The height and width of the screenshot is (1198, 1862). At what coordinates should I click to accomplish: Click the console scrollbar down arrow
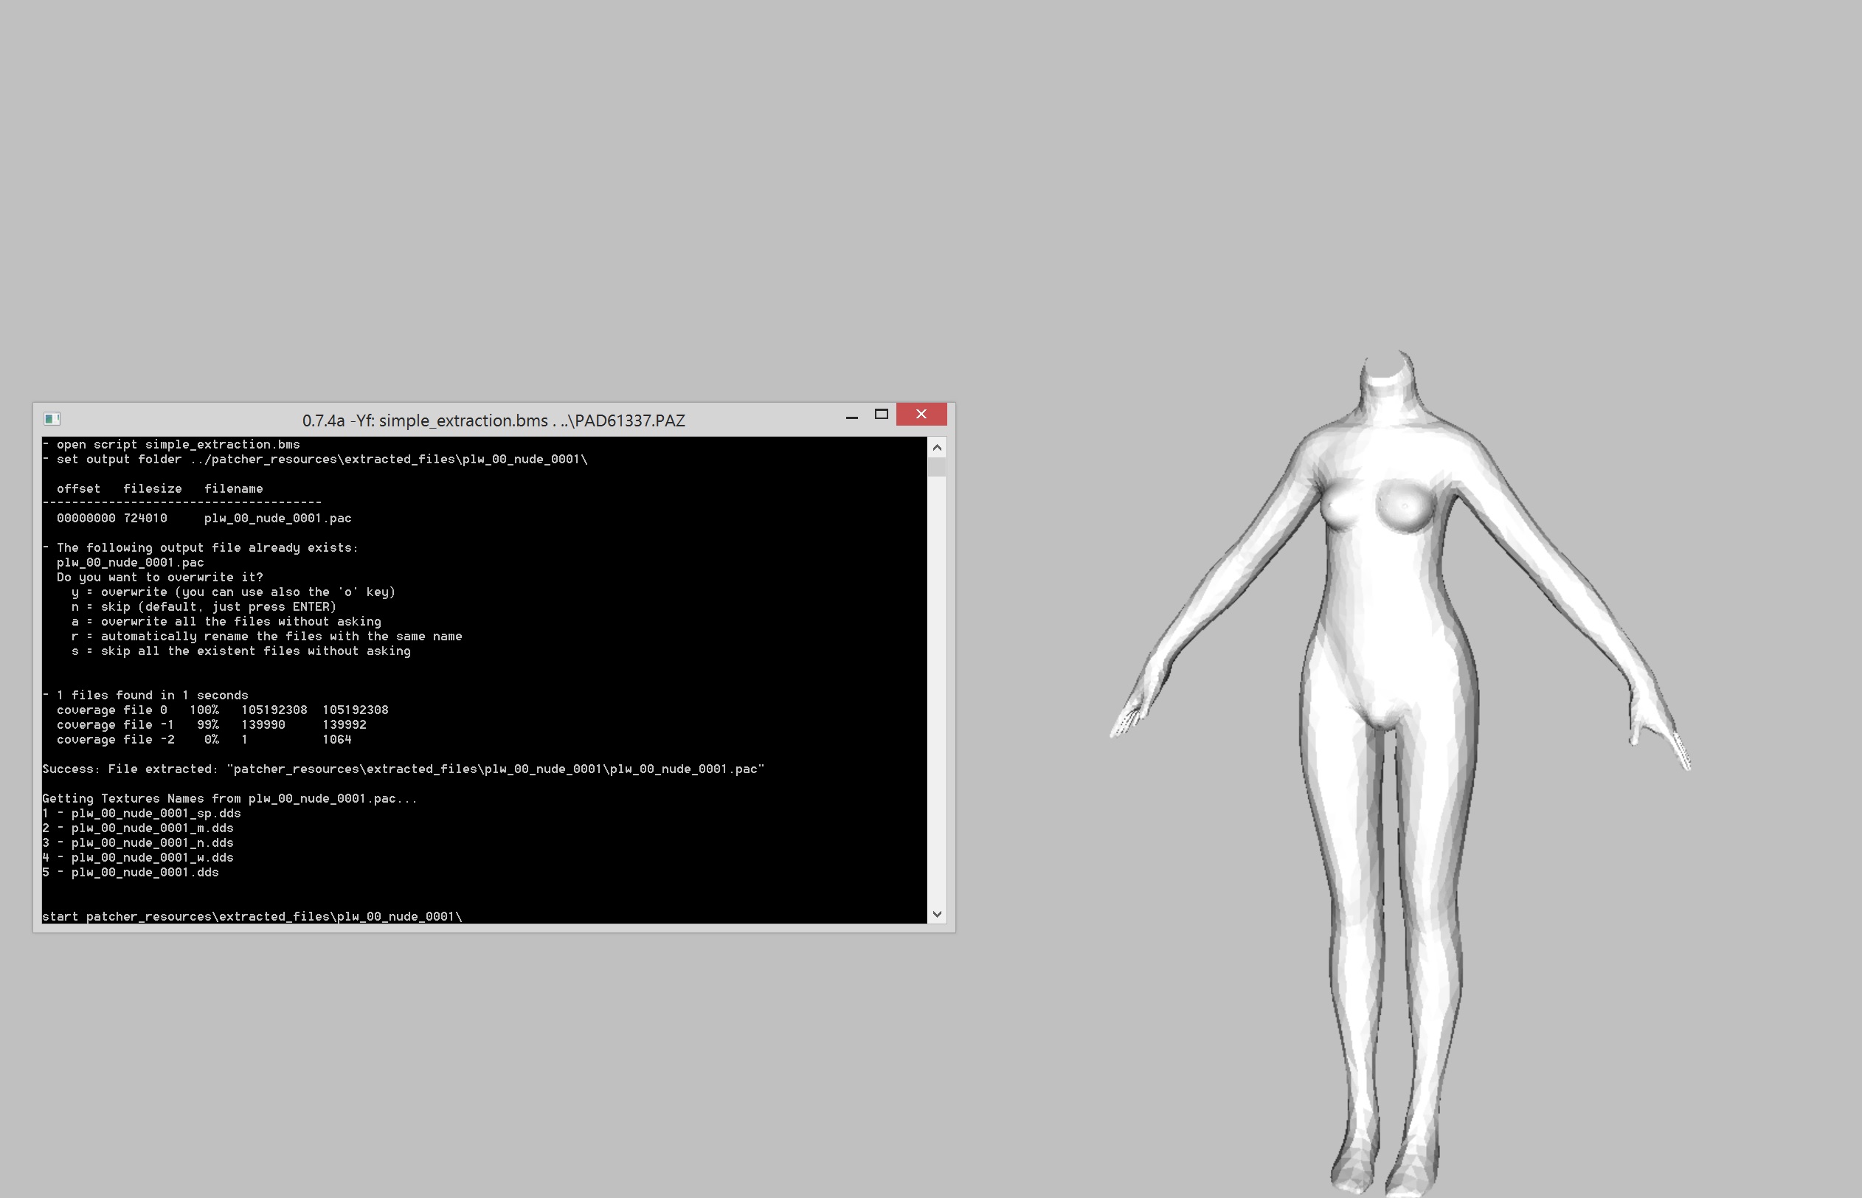(x=937, y=914)
